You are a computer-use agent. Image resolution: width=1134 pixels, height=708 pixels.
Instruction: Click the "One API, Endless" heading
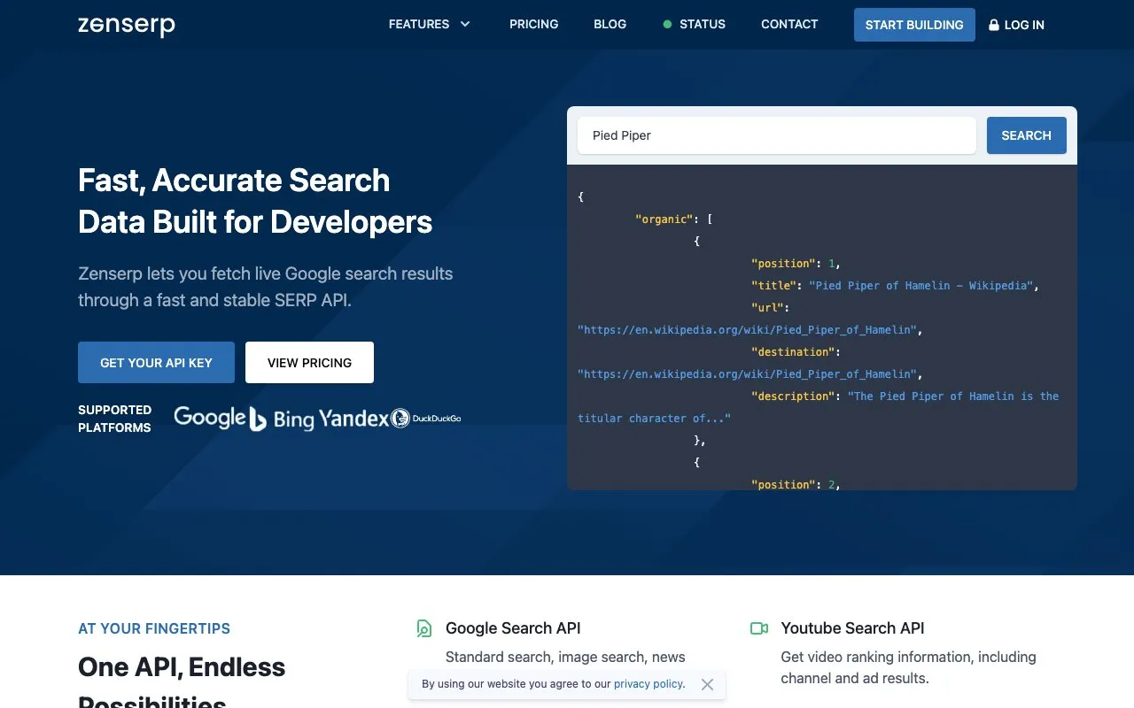coord(182,667)
